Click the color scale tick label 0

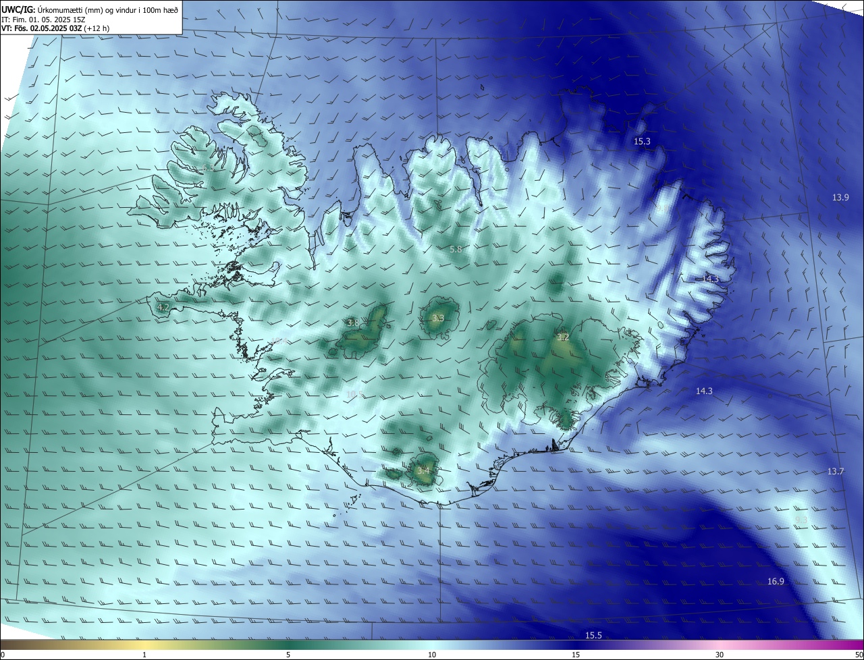point(3,655)
